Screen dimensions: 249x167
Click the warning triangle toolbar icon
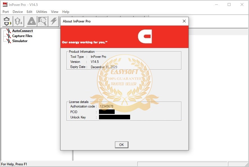(32, 21)
